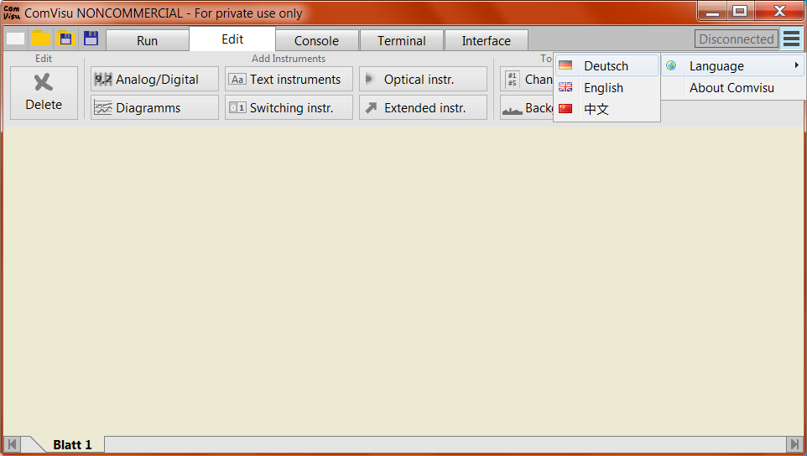Click the partially hidden Chan... button
Image resolution: width=807 pixels, height=456 pixels.
coord(527,79)
